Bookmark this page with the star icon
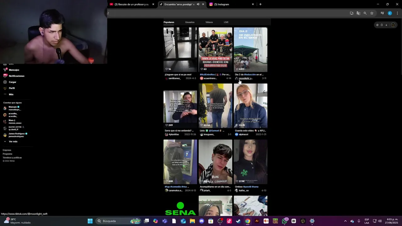The image size is (402, 226). click(x=372, y=13)
